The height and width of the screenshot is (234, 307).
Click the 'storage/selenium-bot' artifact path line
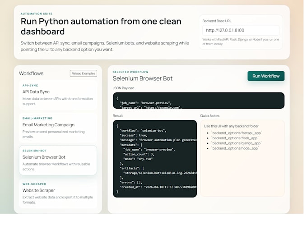tap(160, 173)
